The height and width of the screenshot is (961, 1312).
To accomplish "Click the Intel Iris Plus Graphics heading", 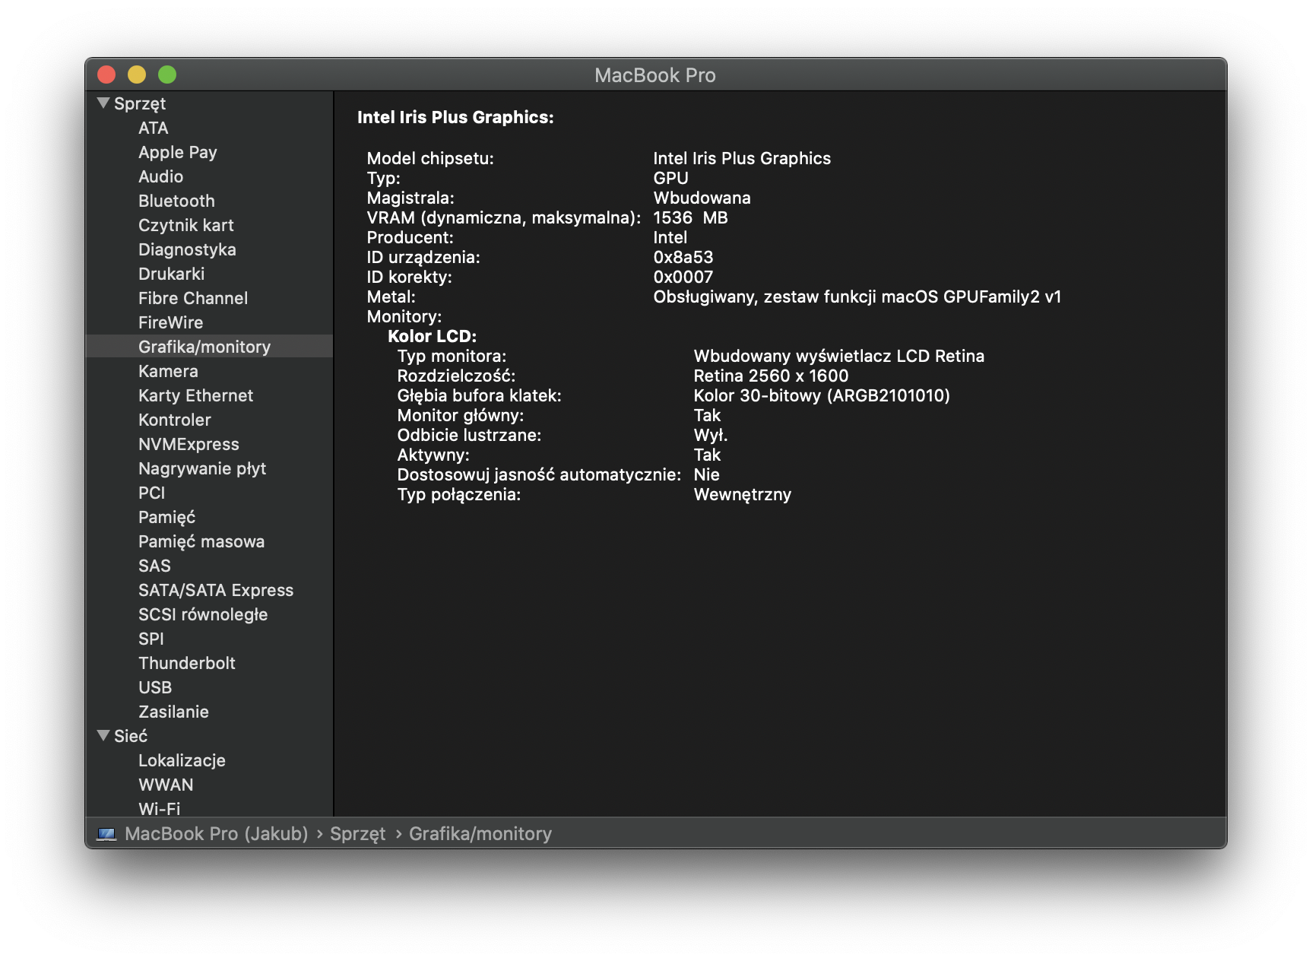I will click(455, 117).
